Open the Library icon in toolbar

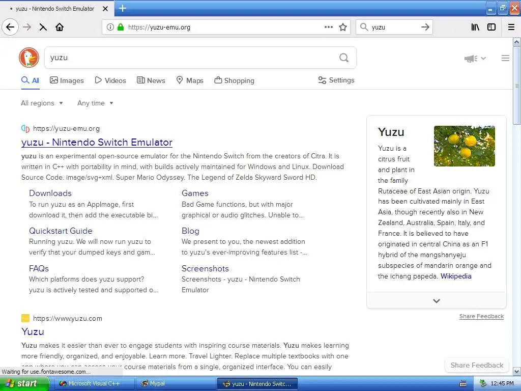coord(475,27)
